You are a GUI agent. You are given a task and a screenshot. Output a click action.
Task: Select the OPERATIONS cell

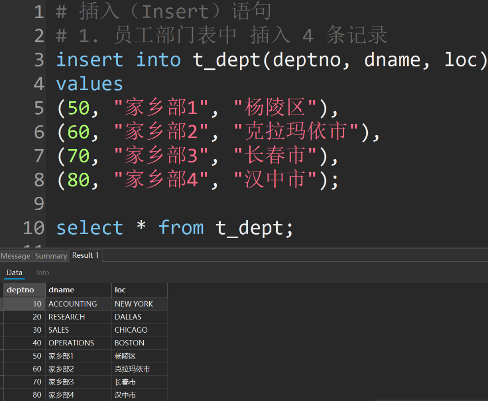[78, 343]
